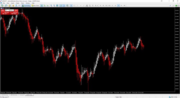Select the M5 timeframe

103,6
